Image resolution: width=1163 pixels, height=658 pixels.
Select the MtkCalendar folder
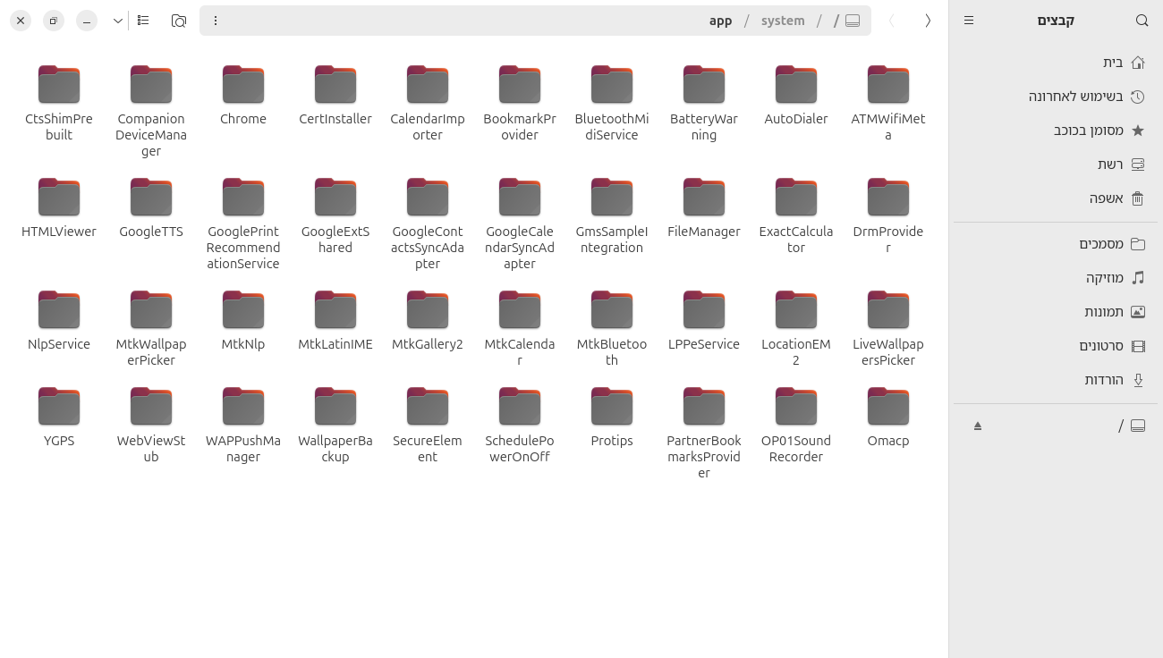(520, 328)
